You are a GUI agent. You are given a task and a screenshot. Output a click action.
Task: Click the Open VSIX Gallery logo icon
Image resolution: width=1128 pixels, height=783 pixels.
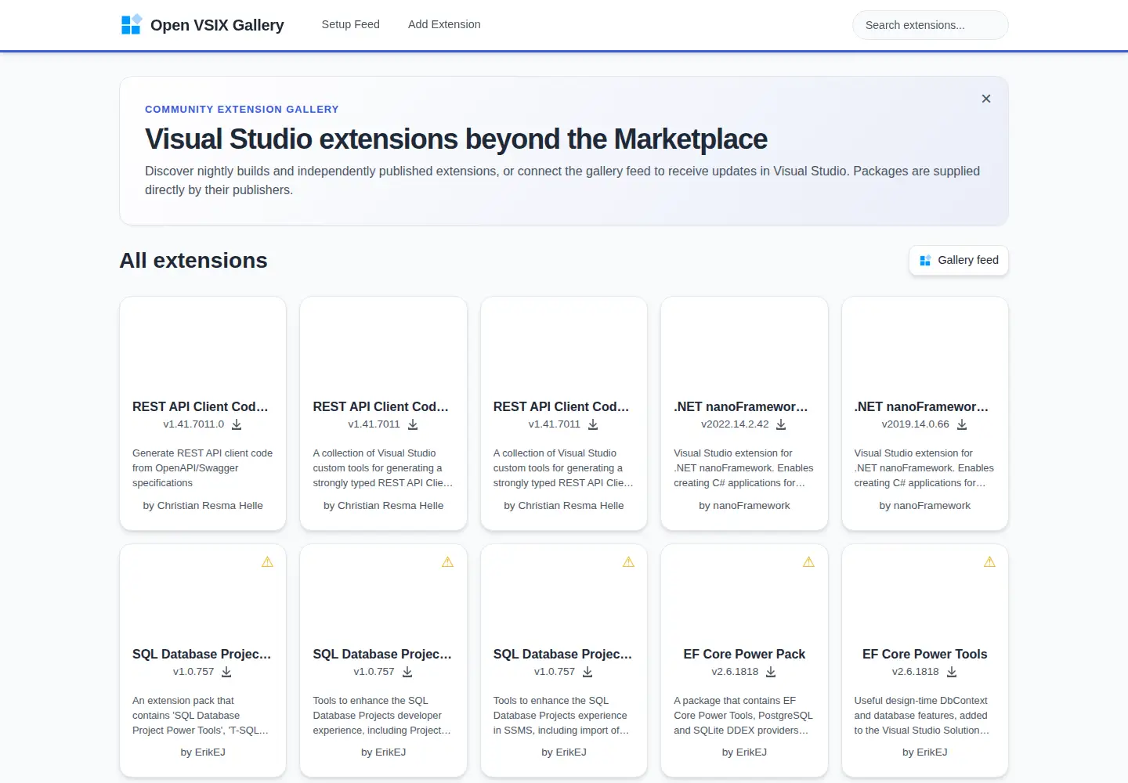point(132,24)
